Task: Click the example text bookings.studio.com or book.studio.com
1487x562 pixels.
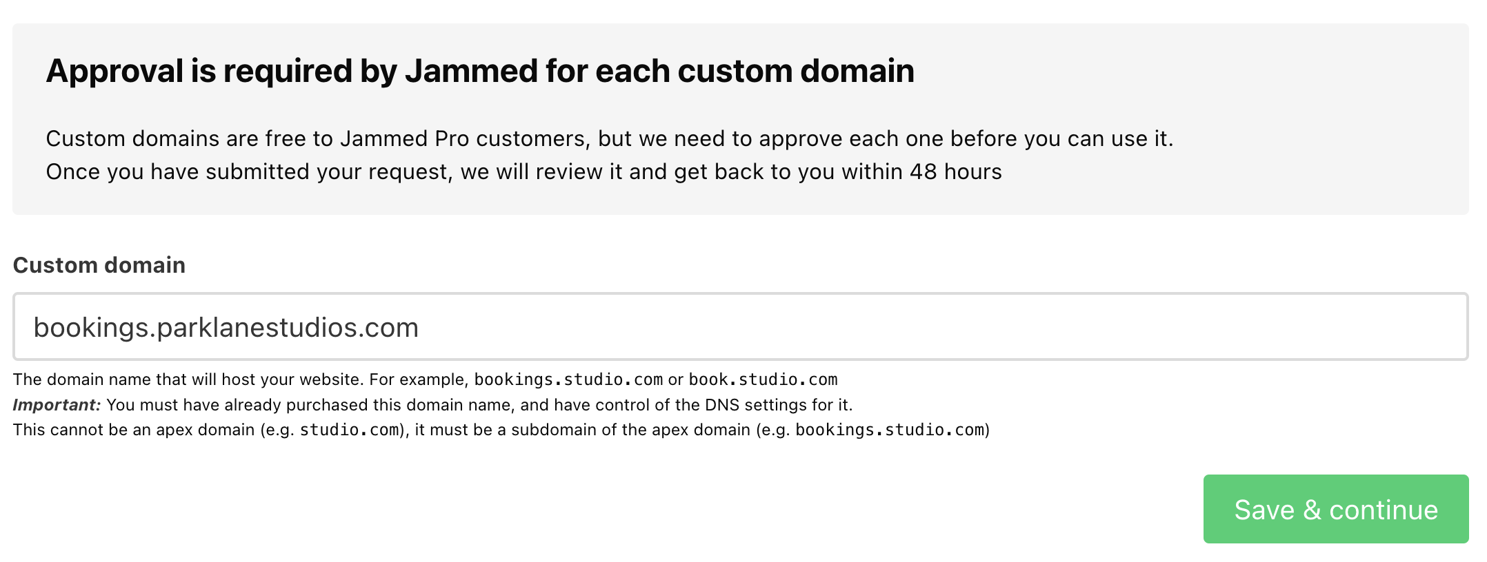Action: [656, 379]
